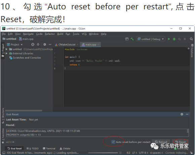195x155 pixels.
Task: Click the Project panel horizontal scrollbar
Action: pyautogui.click(x=24, y=110)
